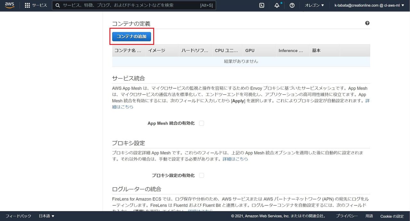Open the Cookie の設定 link
The width and height of the screenshot is (410, 221).
tap(392, 216)
